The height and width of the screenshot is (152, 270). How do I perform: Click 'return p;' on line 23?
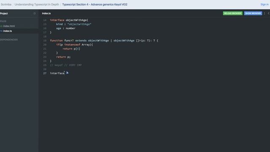(63, 57)
